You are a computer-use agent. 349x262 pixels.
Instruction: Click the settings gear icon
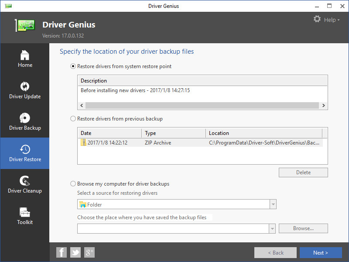click(317, 19)
